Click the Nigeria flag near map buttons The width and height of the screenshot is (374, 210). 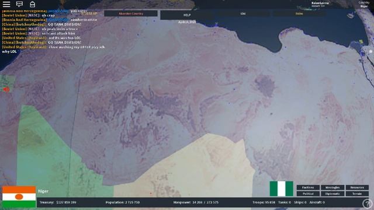[x=282, y=188]
